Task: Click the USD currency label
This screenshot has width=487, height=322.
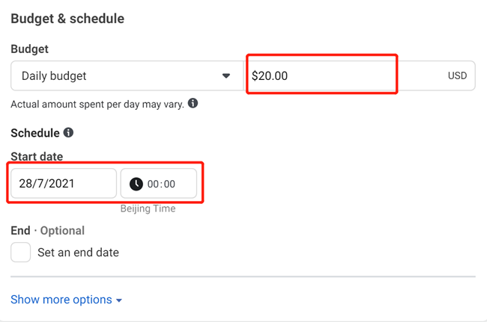Action: [457, 75]
